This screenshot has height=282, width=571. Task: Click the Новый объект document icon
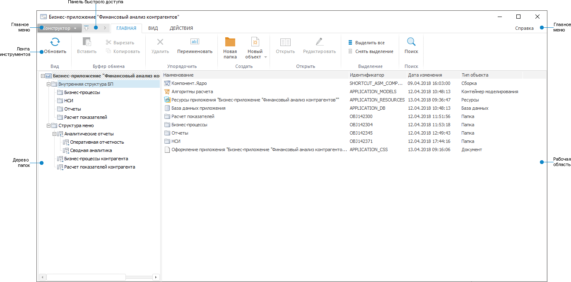255,42
